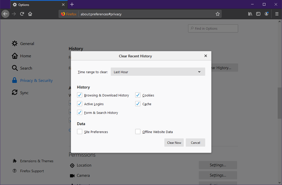Click the Clear History button behind dialog
282x185 pixels.
pos(225,68)
